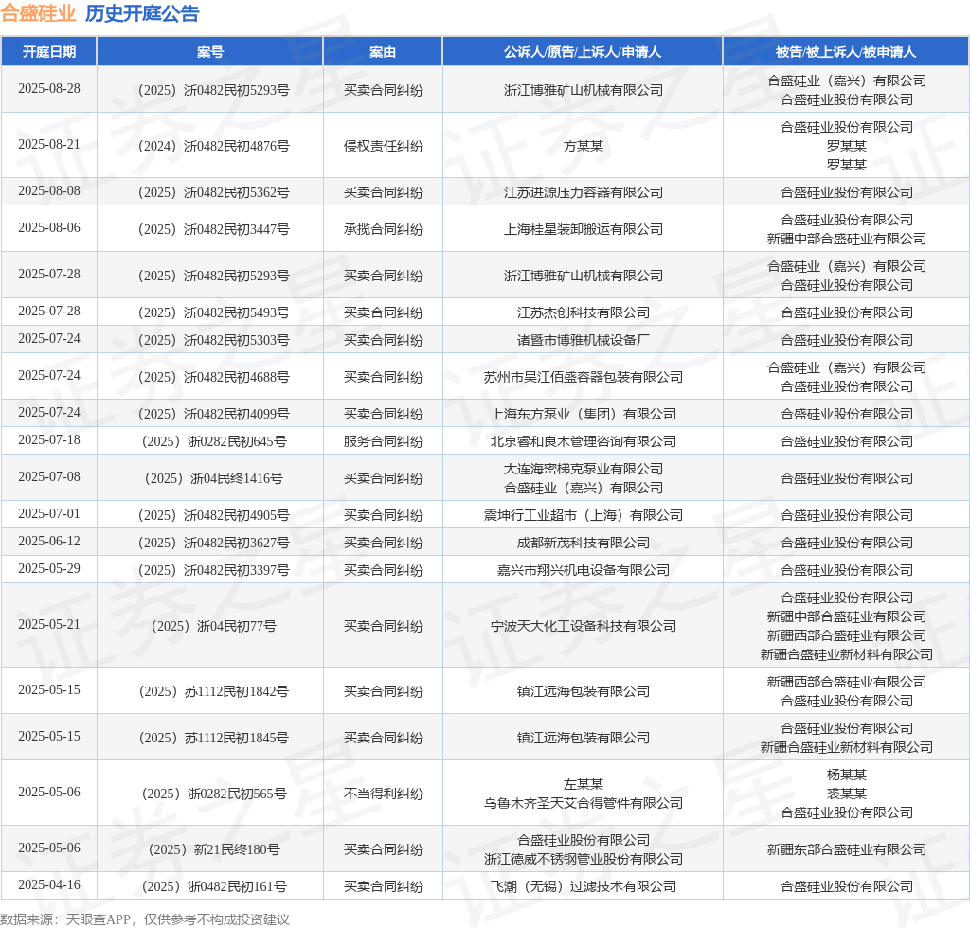Select case number 浙0482民初5303号
This screenshot has height=928, width=970.
213,340
